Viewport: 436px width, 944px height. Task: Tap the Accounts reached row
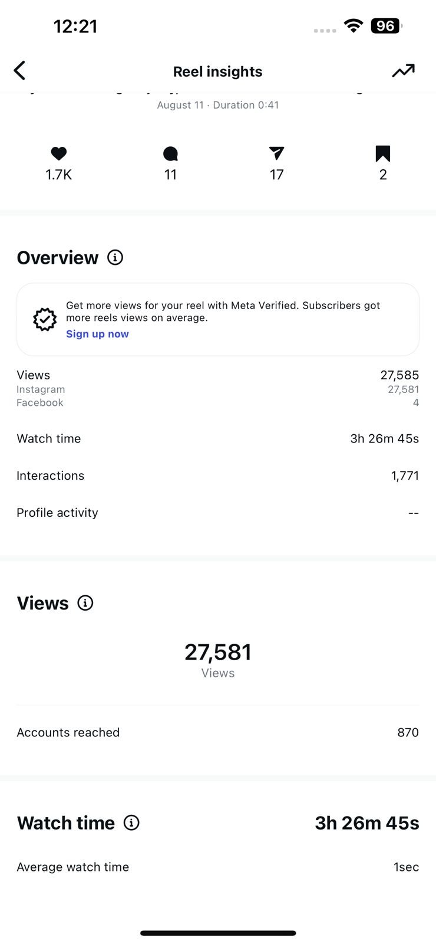[217, 732]
